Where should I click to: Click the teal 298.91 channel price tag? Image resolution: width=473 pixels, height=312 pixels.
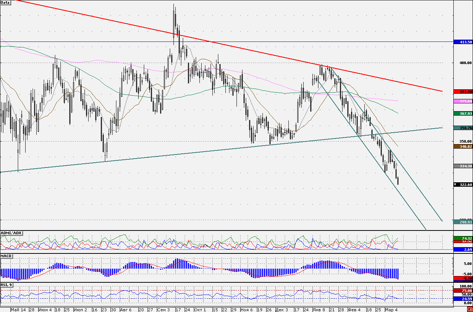click(463, 222)
